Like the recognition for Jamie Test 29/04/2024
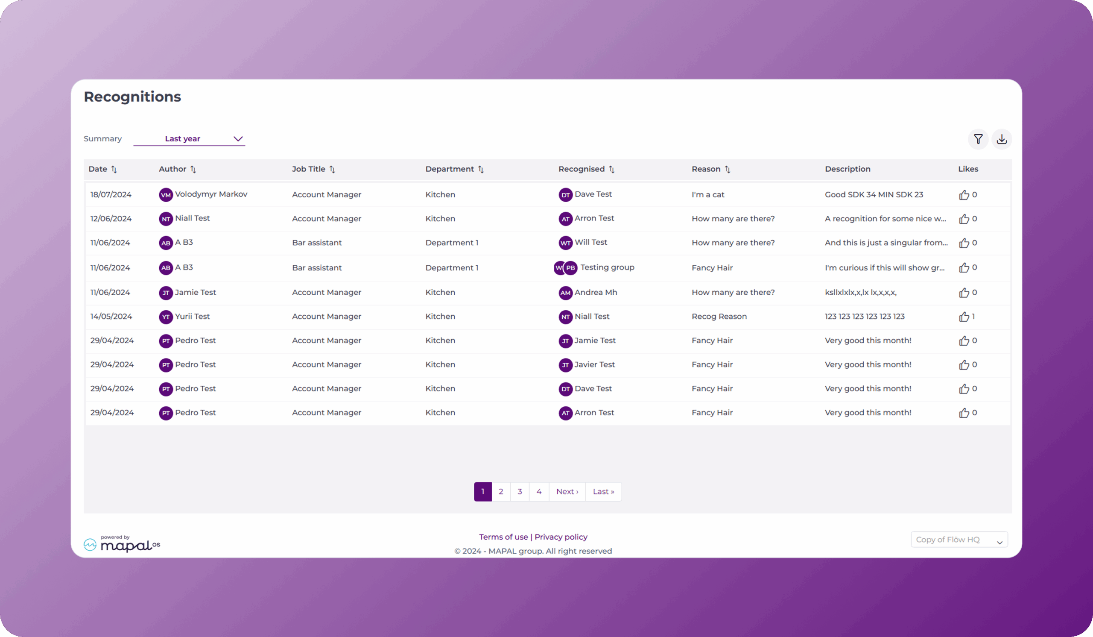 964,341
